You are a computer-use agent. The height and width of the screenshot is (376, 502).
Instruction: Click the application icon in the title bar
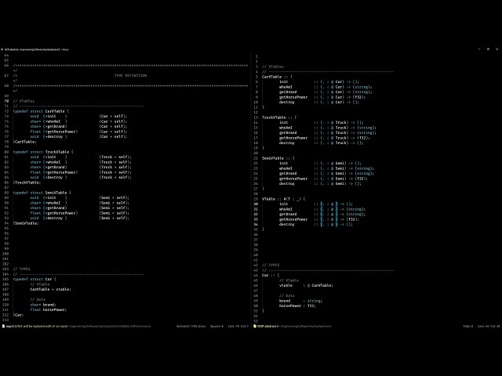(x=2, y=49)
